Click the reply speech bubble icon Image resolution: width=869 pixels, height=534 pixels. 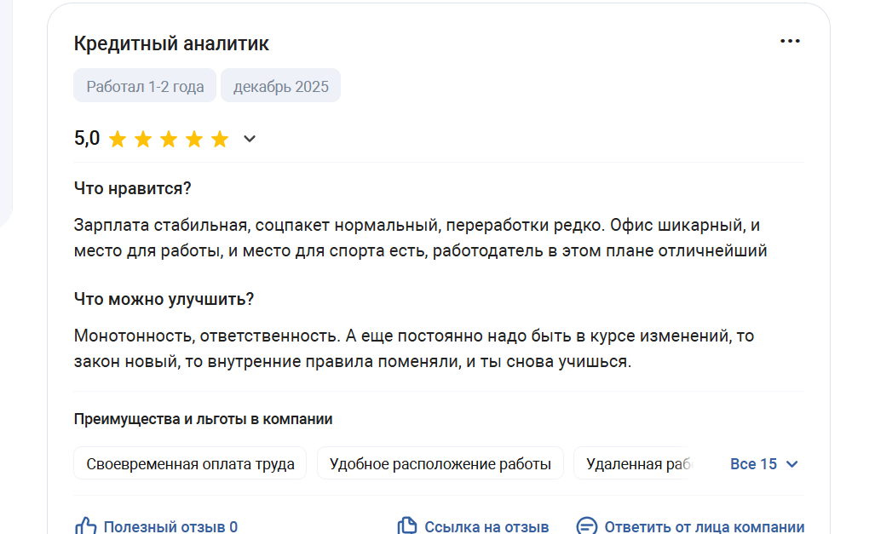[586, 526]
